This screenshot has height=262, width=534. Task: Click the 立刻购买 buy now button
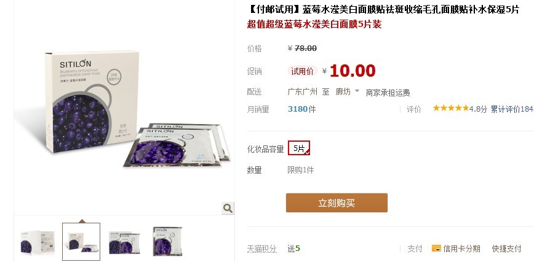click(337, 203)
